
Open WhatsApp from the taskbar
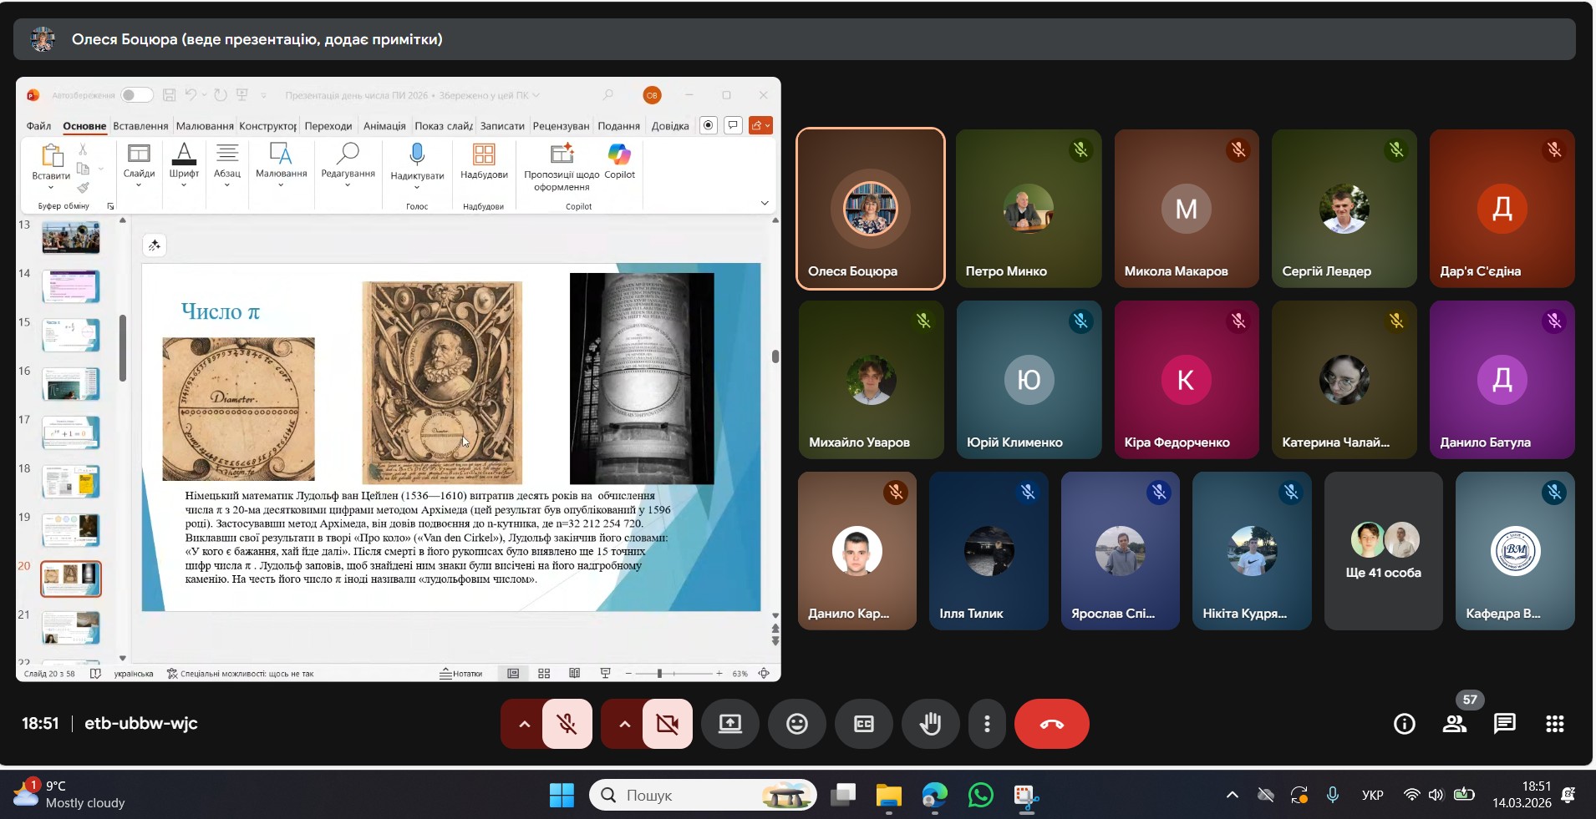tap(980, 795)
